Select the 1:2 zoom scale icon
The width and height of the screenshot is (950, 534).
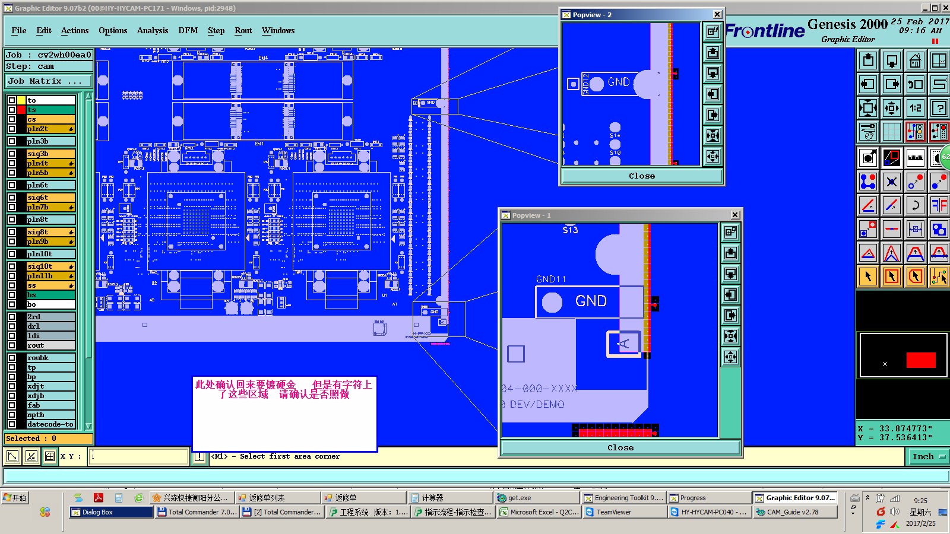click(915, 108)
